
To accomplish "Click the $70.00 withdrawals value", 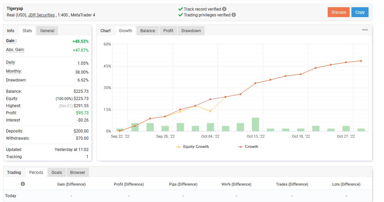I will click(82, 138).
